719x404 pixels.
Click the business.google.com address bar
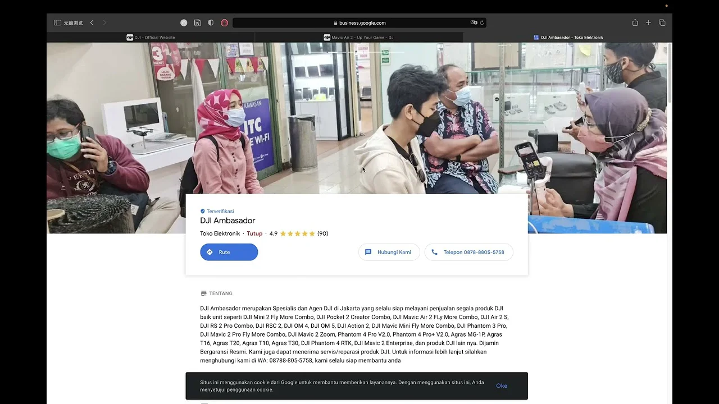point(359,23)
